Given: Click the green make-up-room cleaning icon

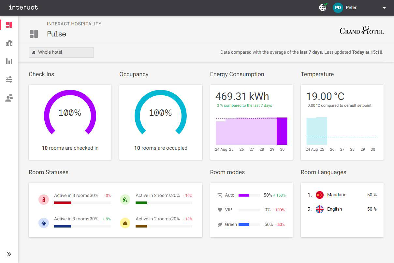Looking at the screenshot, I should pyautogui.click(x=125, y=199).
